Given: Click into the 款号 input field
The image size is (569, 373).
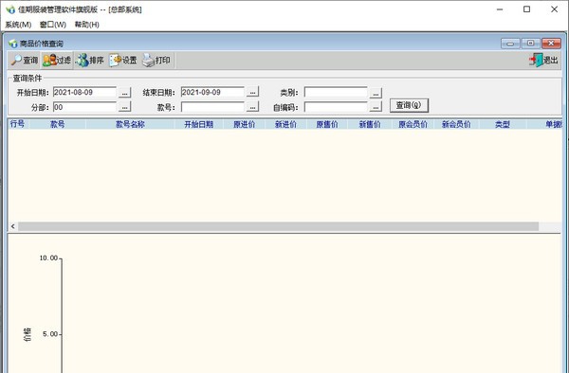Looking at the screenshot, I should [x=212, y=107].
